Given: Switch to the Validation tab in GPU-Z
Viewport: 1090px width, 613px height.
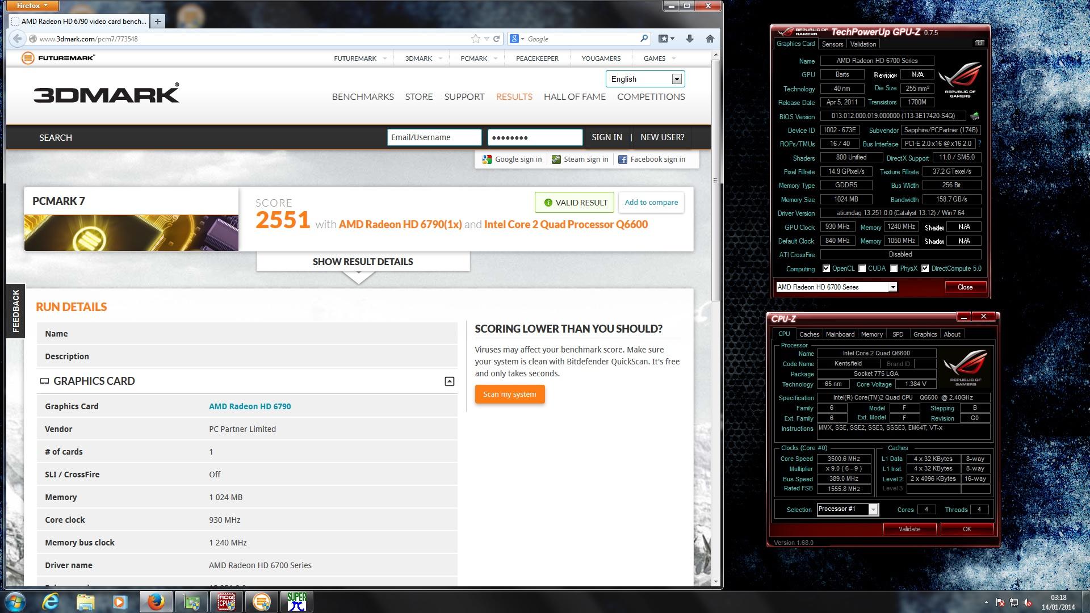Looking at the screenshot, I should click(x=863, y=44).
